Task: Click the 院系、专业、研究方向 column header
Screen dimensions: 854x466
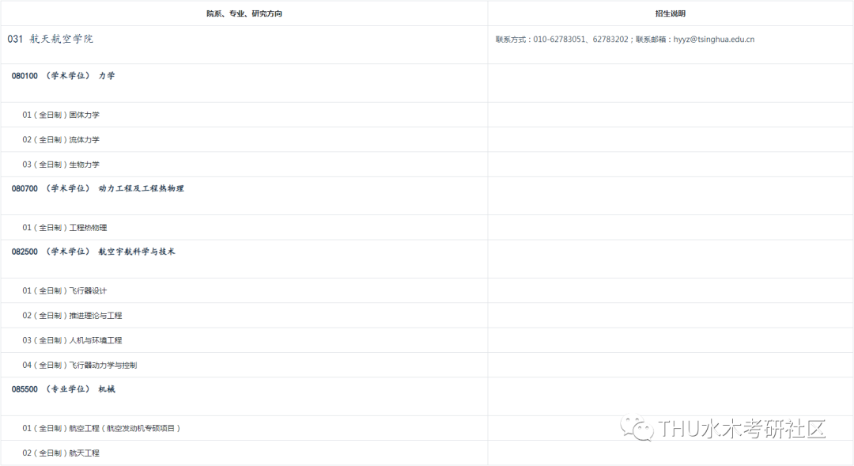Action: pyautogui.click(x=244, y=13)
